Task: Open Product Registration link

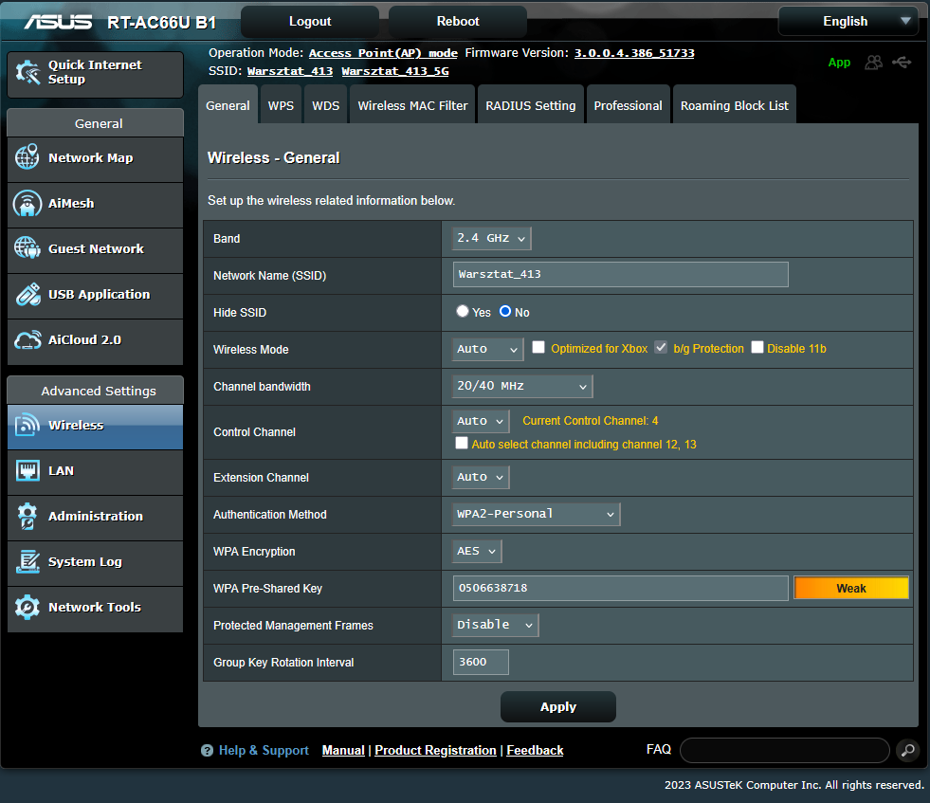Action: coord(435,750)
